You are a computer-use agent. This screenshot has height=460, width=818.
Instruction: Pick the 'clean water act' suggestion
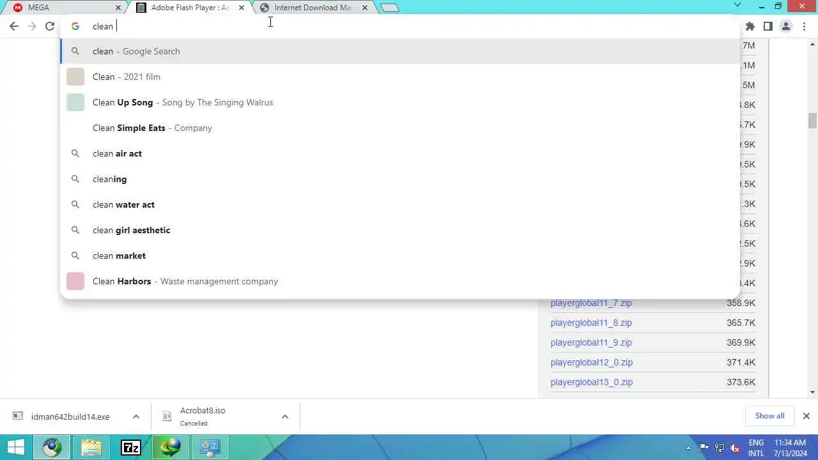coord(400,204)
